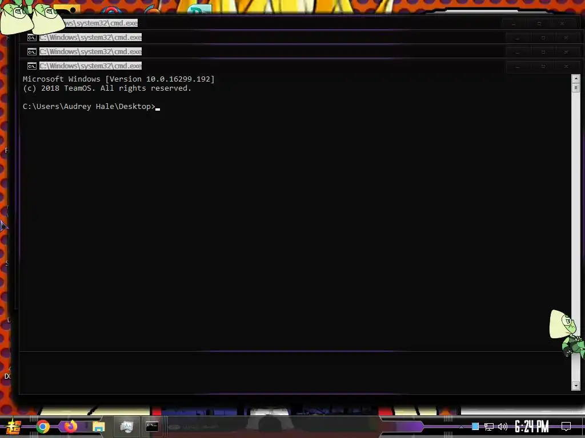Launch Firefox from the taskbar
The width and height of the screenshot is (585, 438).
pos(70,426)
